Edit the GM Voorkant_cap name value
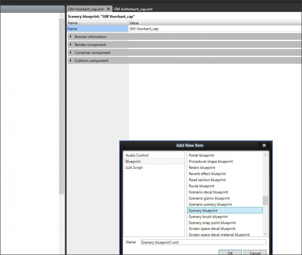 [x=214, y=29]
